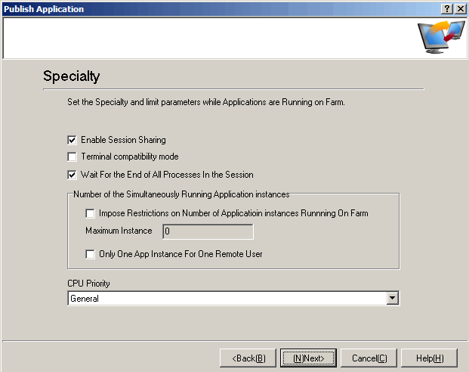This screenshot has width=469, height=372.
Task: Disable the Enable Session Sharing checkbox
Action: click(73, 140)
